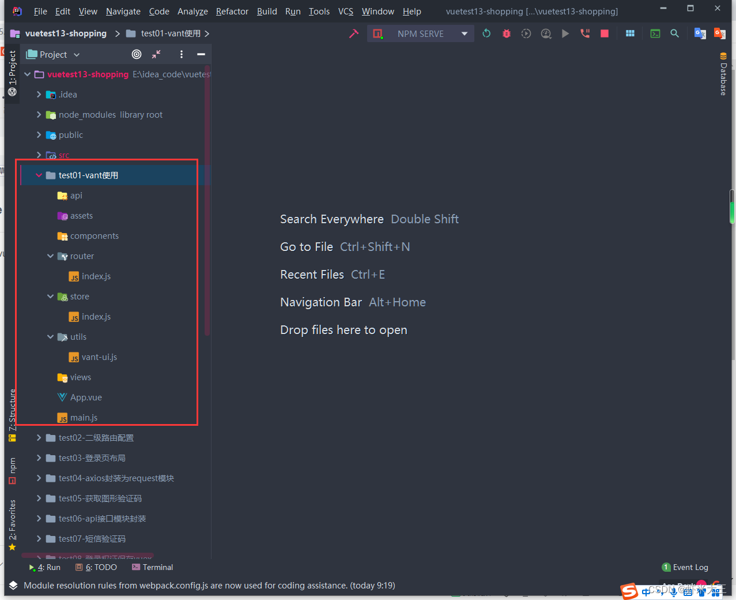736x600 pixels.
Task: Switch to the Terminal tool window tab
Action: click(x=152, y=567)
